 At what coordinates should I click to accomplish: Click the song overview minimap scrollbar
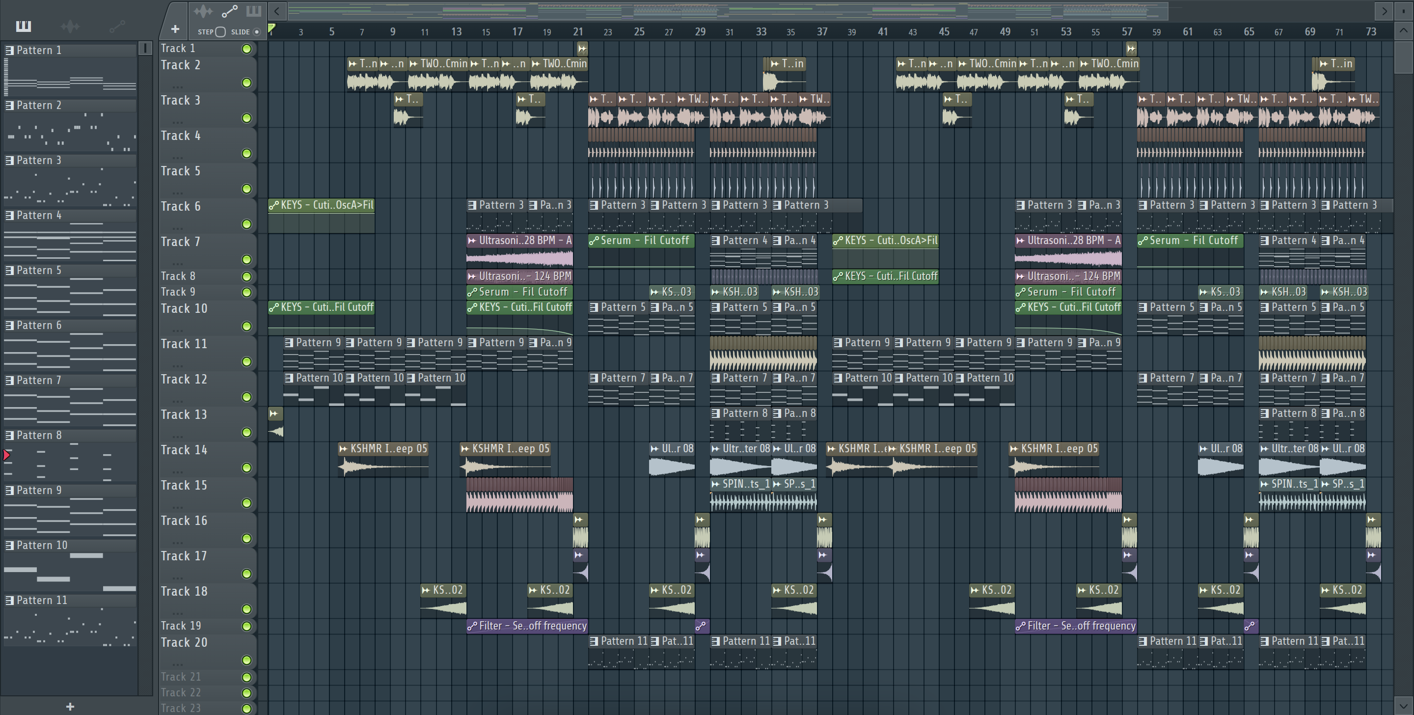pyautogui.click(x=727, y=11)
